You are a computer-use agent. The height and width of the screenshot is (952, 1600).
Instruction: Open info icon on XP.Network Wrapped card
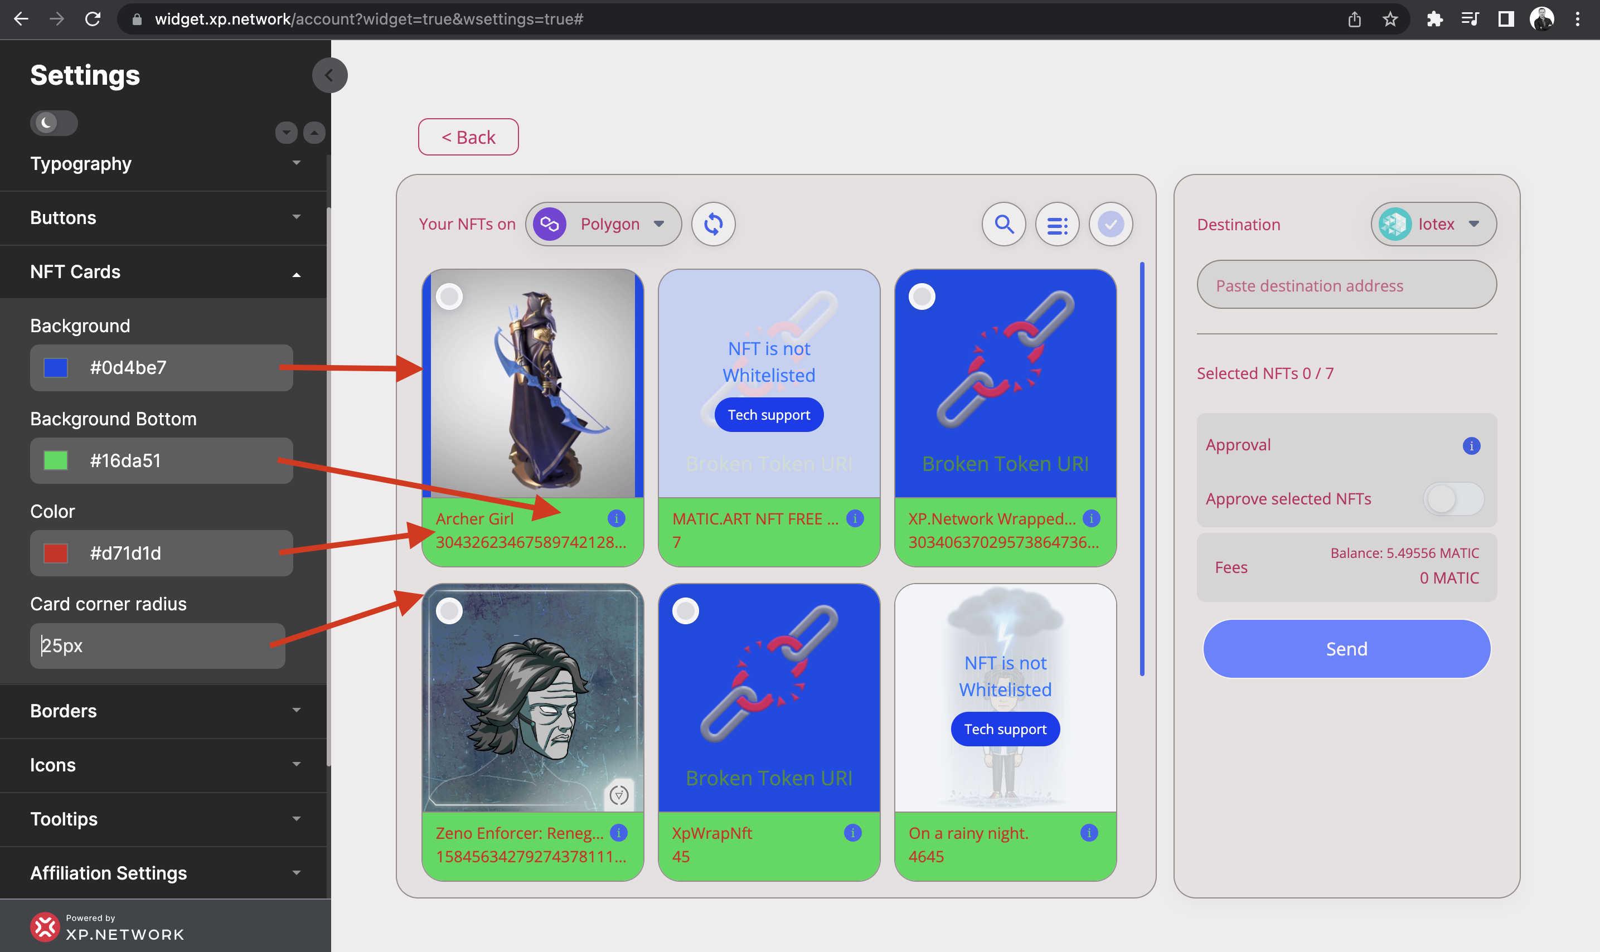(x=1090, y=518)
